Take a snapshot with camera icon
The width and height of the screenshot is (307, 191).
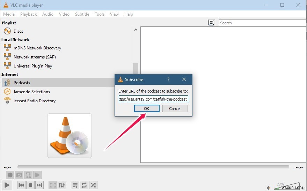[x=19, y=175]
